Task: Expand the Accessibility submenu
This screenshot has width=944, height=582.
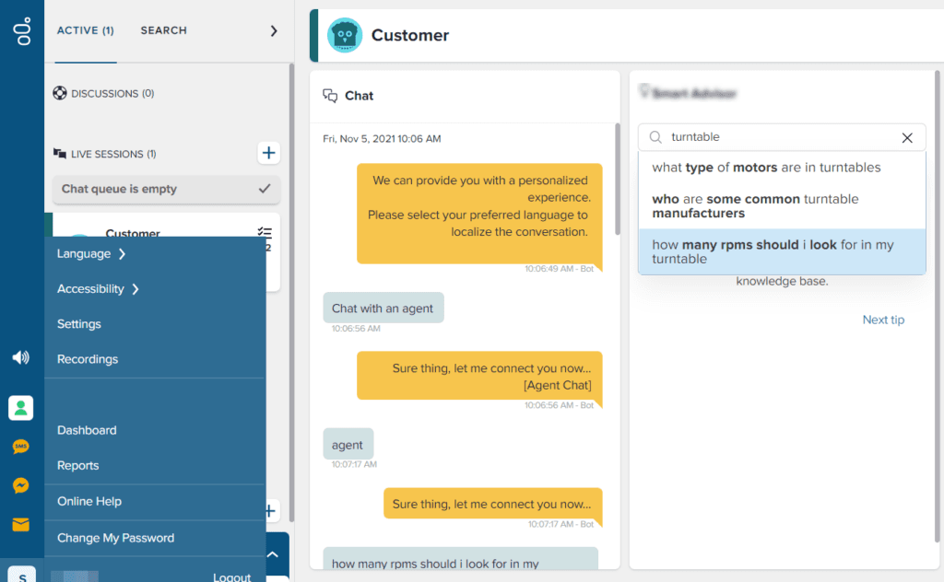Action: click(x=97, y=289)
